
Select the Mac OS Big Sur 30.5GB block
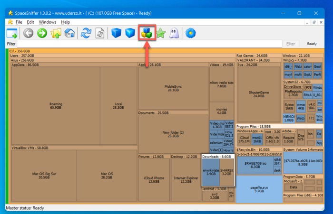(x=44, y=176)
